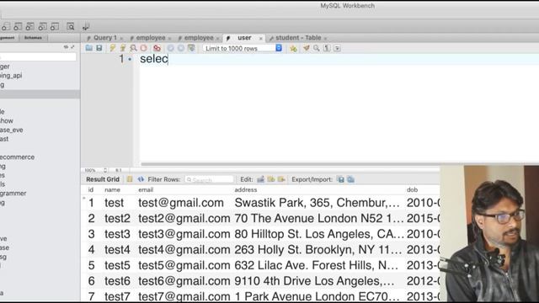This screenshot has height=303, width=539.
Task: Click into the SQL editor line with selec
Action: click(153, 59)
